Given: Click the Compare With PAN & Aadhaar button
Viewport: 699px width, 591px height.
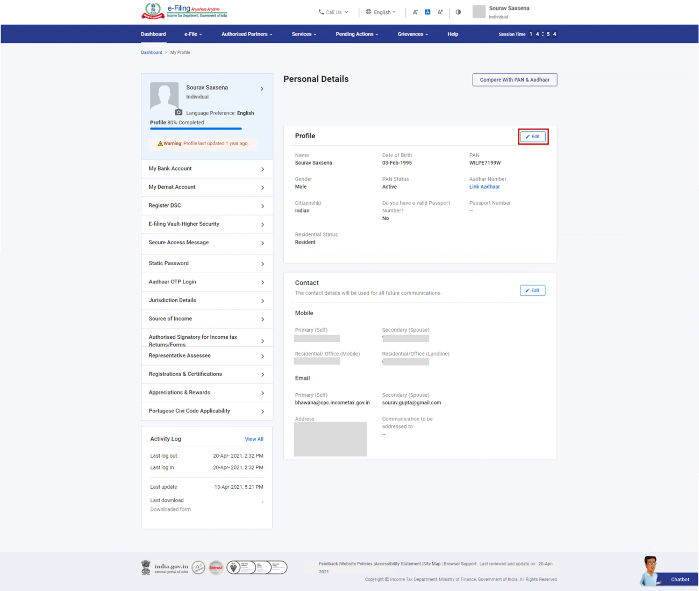Looking at the screenshot, I should [514, 79].
